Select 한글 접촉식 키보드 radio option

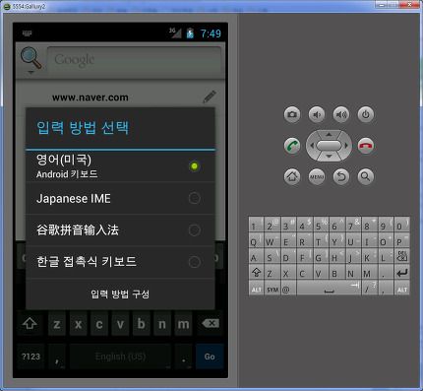coord(120,262)
